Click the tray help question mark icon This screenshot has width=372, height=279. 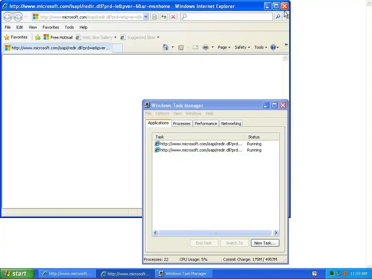tap(314, 274)
